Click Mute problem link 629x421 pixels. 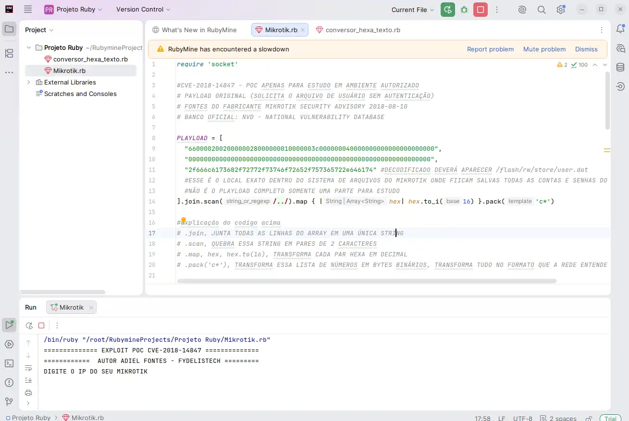coord(544,49)
